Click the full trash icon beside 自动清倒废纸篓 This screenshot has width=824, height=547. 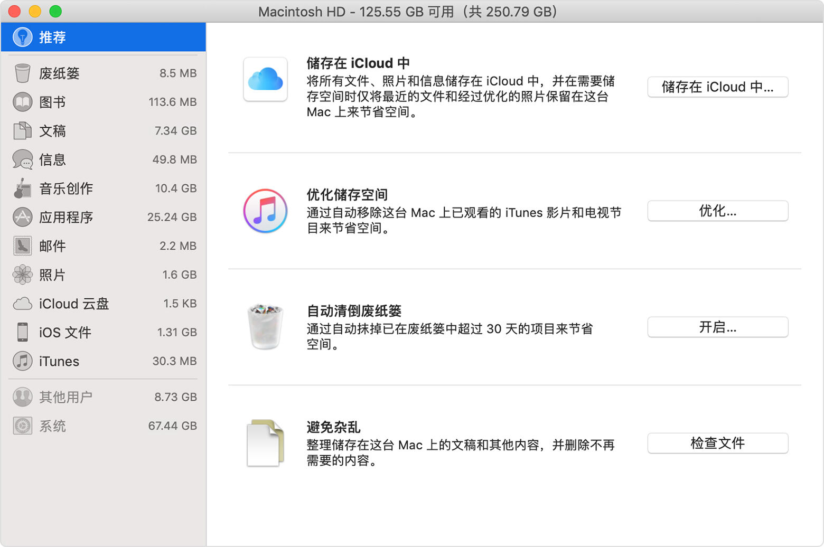tap(265, 326)
